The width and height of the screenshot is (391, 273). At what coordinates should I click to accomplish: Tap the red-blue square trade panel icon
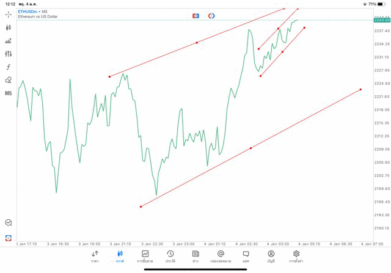click(195, 15)
